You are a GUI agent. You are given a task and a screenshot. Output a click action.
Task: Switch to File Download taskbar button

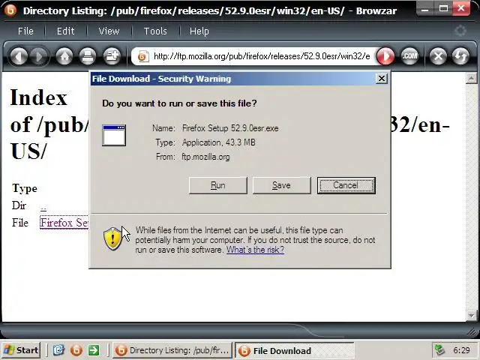(295, 350)
